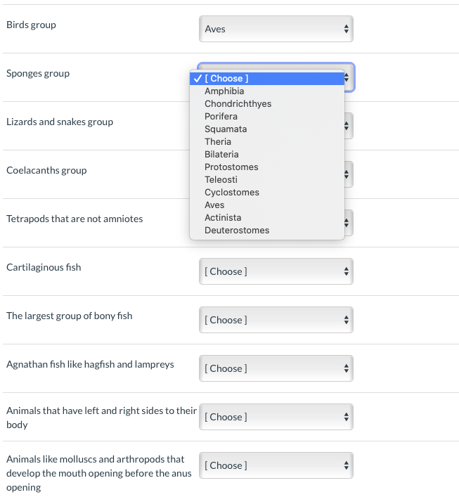
Task: Select the Cyclostomes option
Action: click(232, 193)
